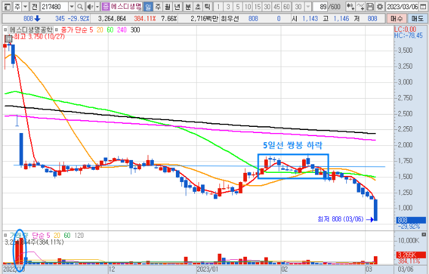Select the 초 seconds period tab
Screen dimensions: 429x274
198,6
